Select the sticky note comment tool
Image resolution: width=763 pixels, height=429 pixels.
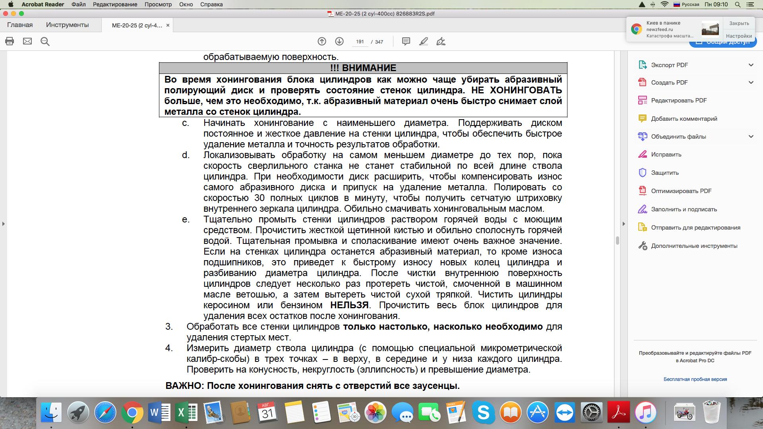[406, 41]
